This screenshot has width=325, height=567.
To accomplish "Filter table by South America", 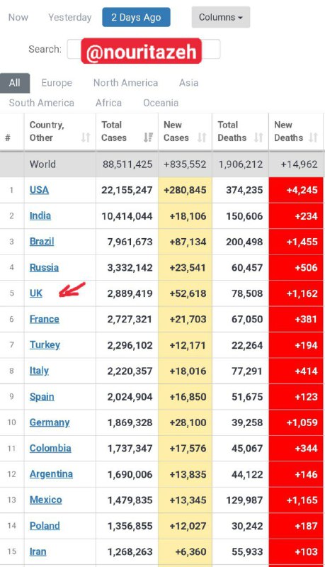I will (42, 103).
